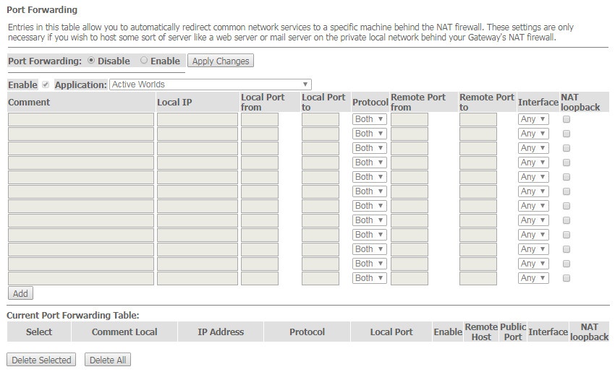Toggle the Enable application checkbox
Viewport: 615px width, 372px height.
pos(46,85)
